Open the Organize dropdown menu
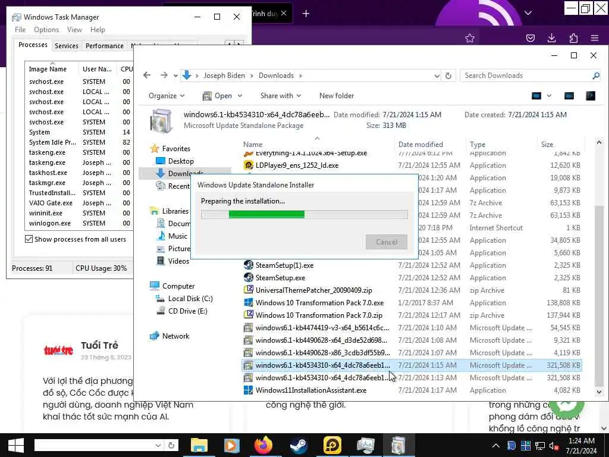The height and width of the screenshot is (457, 609). pyautogui.click(x=167, y=96)
